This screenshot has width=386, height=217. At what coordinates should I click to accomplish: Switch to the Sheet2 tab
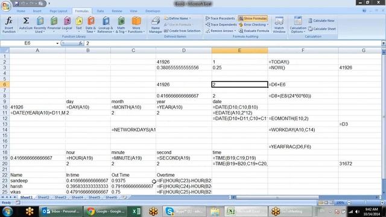tap(43, 197)
